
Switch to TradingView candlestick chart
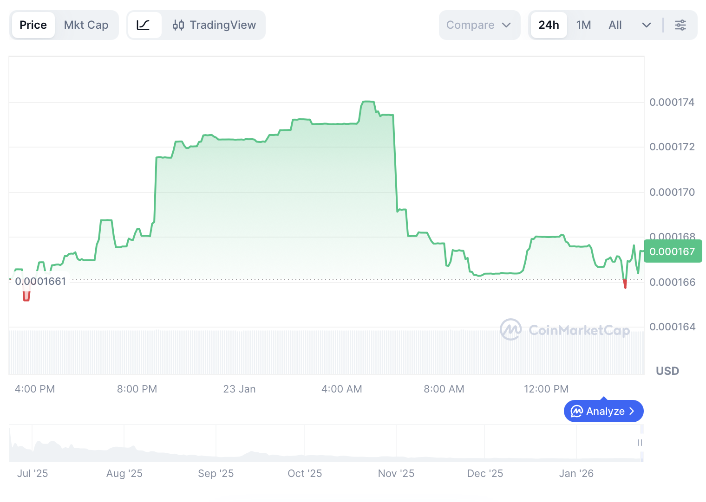tap(214, 25)
